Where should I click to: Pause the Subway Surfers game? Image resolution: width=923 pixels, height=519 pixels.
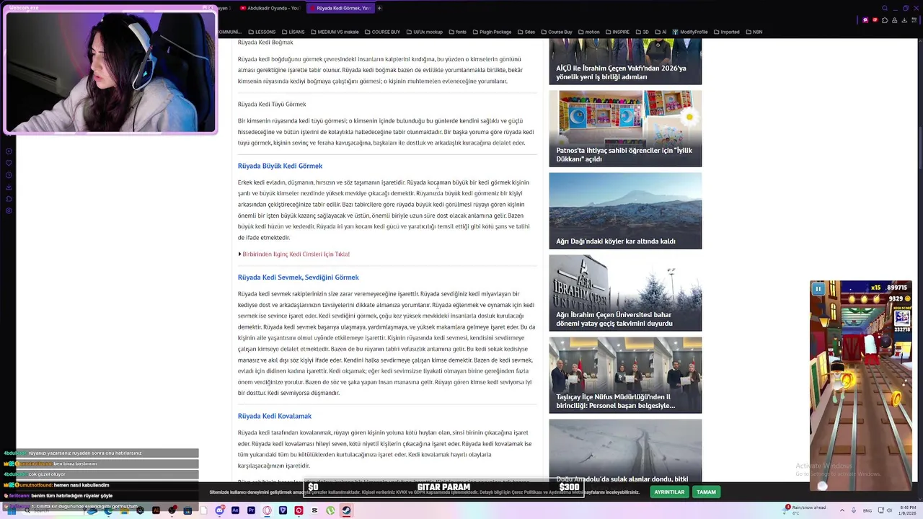[x=818, y=289]
